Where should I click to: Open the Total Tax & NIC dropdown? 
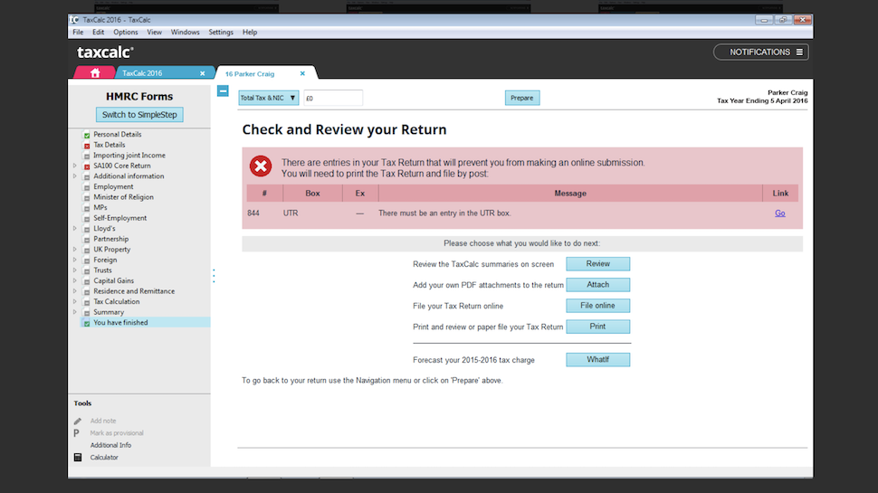click(x=268, y=98)
